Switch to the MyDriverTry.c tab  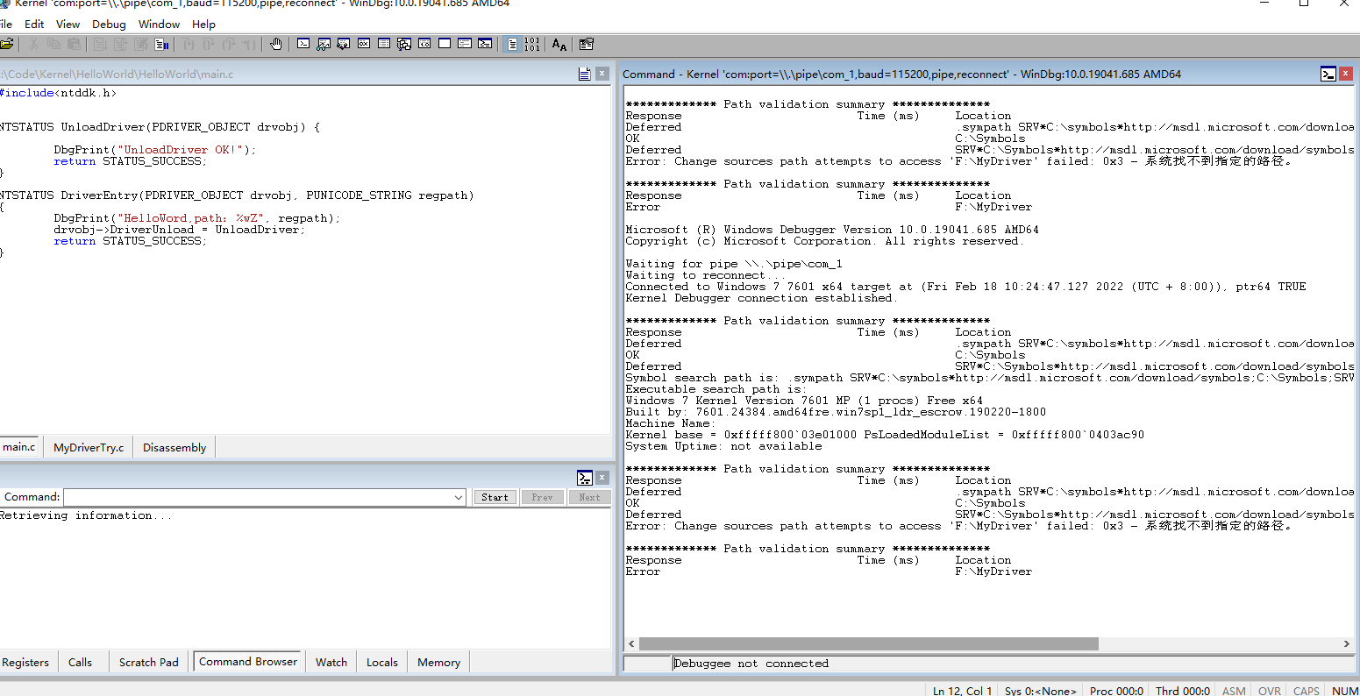click(x=89, y=447)
